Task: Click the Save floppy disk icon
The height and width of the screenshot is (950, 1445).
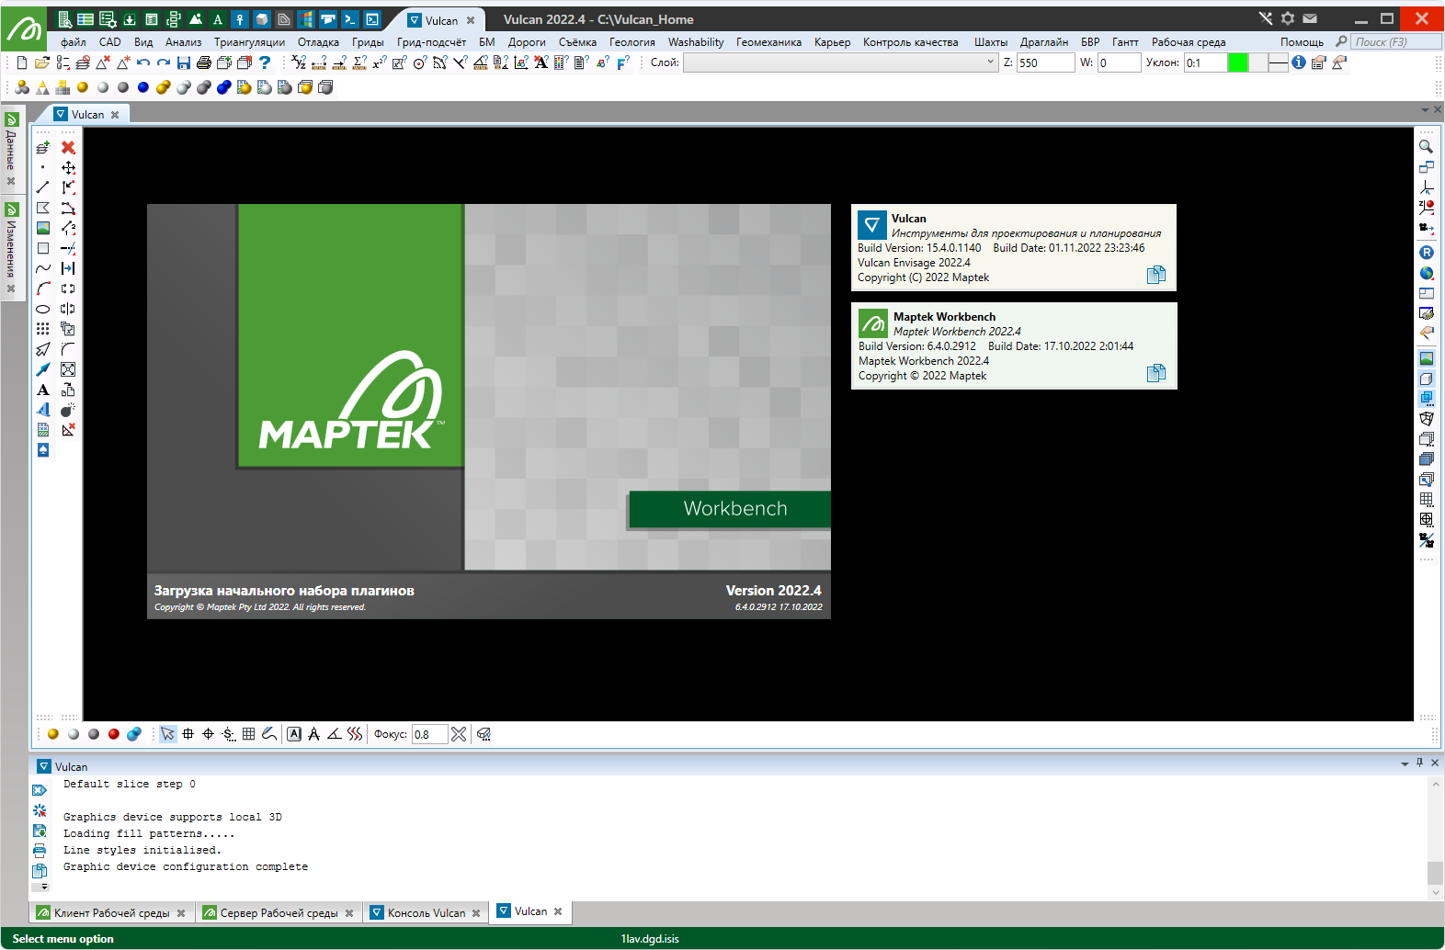Action: 184,62
